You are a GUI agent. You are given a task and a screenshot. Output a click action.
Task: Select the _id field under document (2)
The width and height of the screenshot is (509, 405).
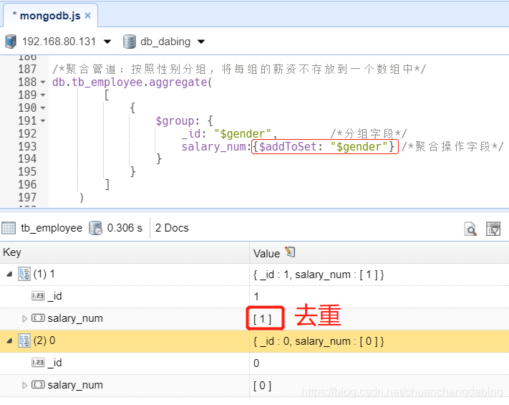pyautogui.click(x=55, y=363)
